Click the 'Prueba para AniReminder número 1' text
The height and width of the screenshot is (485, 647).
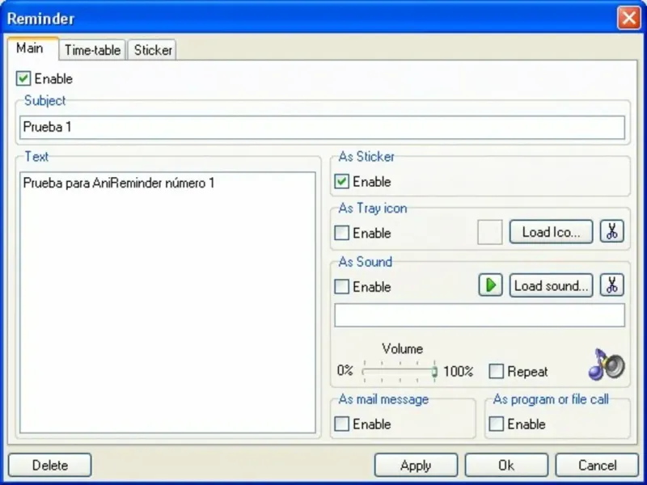pyautogui.click(x=119, y=183)
